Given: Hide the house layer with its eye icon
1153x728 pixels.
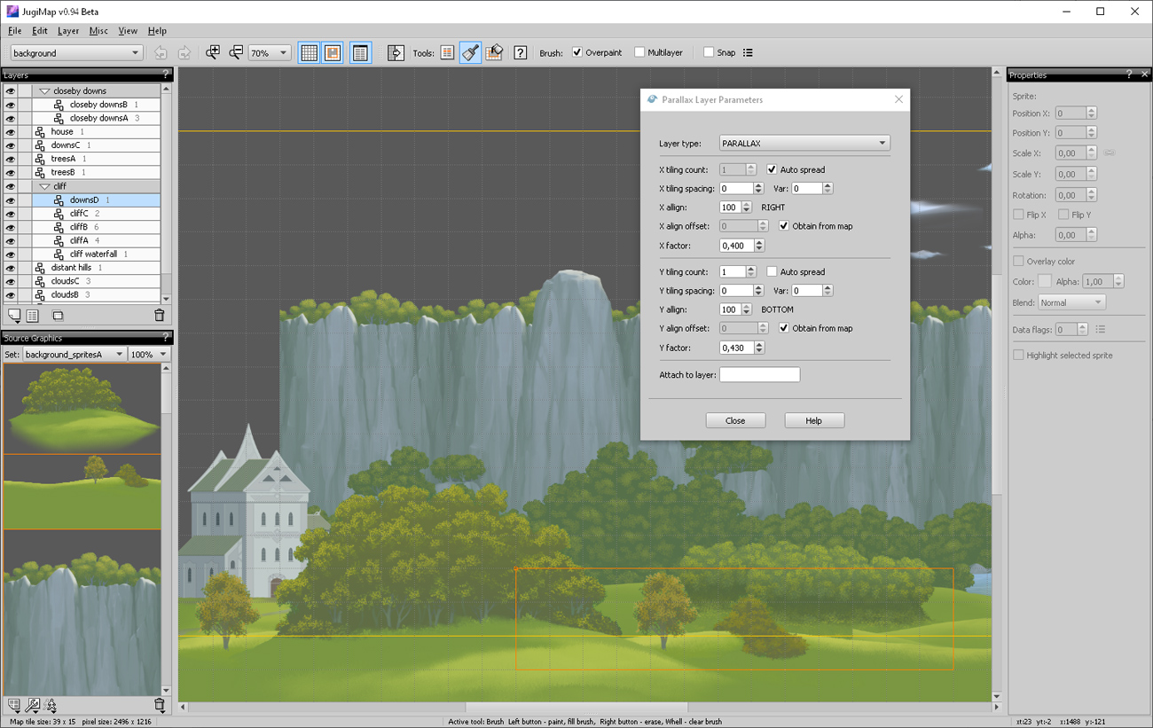Looking at the screenshot, I should [x=11, y=132].
